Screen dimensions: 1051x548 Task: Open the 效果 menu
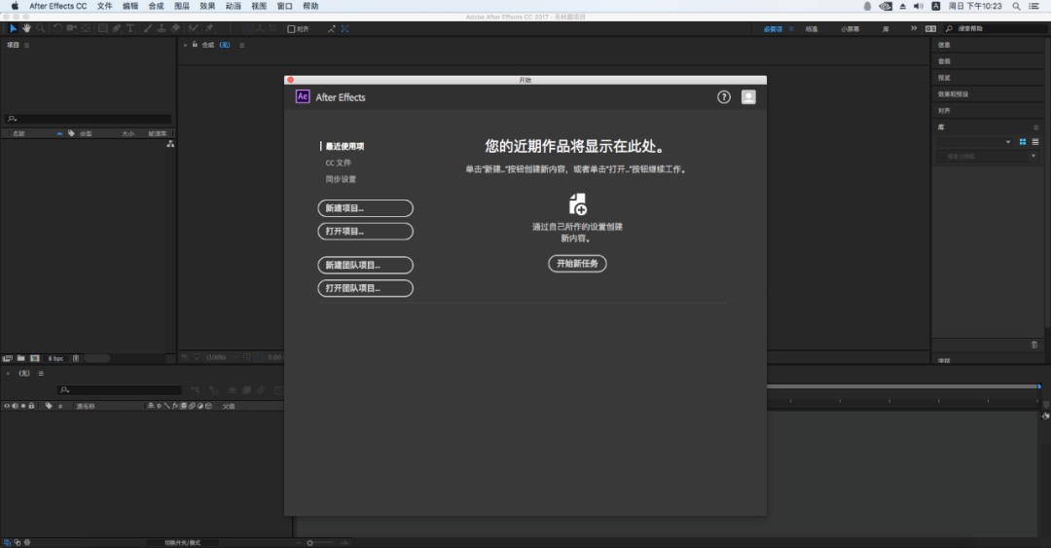coord(208,6)
